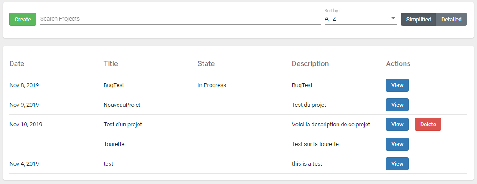View the project named test
Screen dimensions: 477x184
point(397,163)
